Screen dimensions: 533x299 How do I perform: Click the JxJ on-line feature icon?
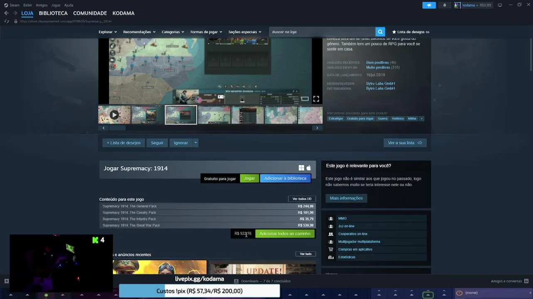331,226
